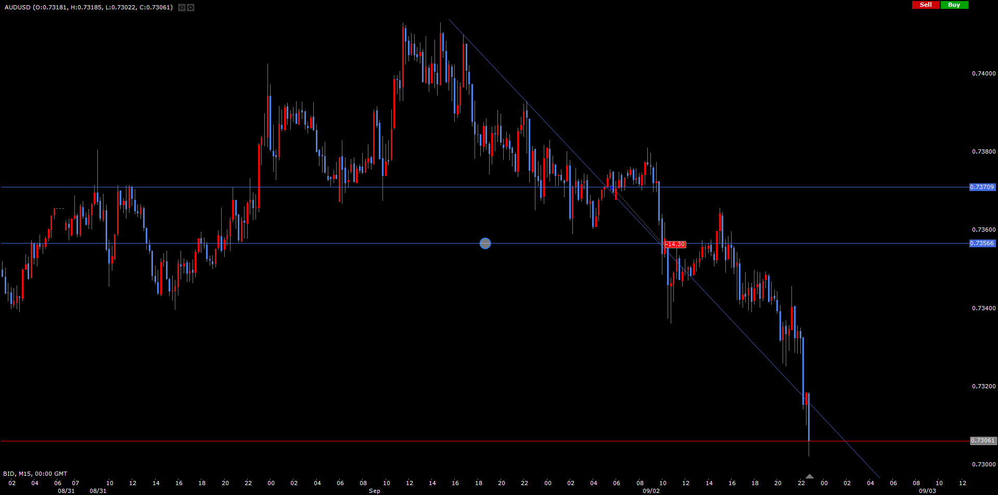Click the red Sell button
Image resolution: width=998 pixels, height=495 pixels.
926,5
